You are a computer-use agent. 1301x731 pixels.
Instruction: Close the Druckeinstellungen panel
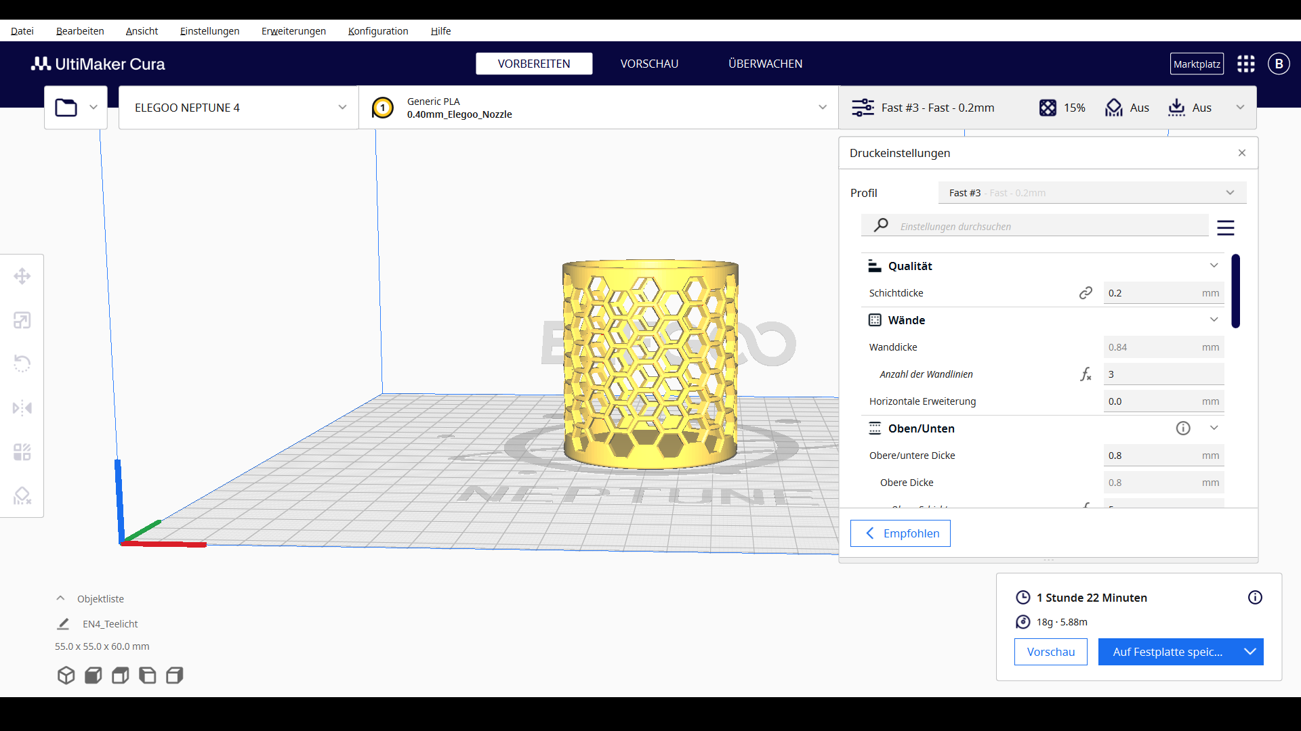(x=1241, y=153)
